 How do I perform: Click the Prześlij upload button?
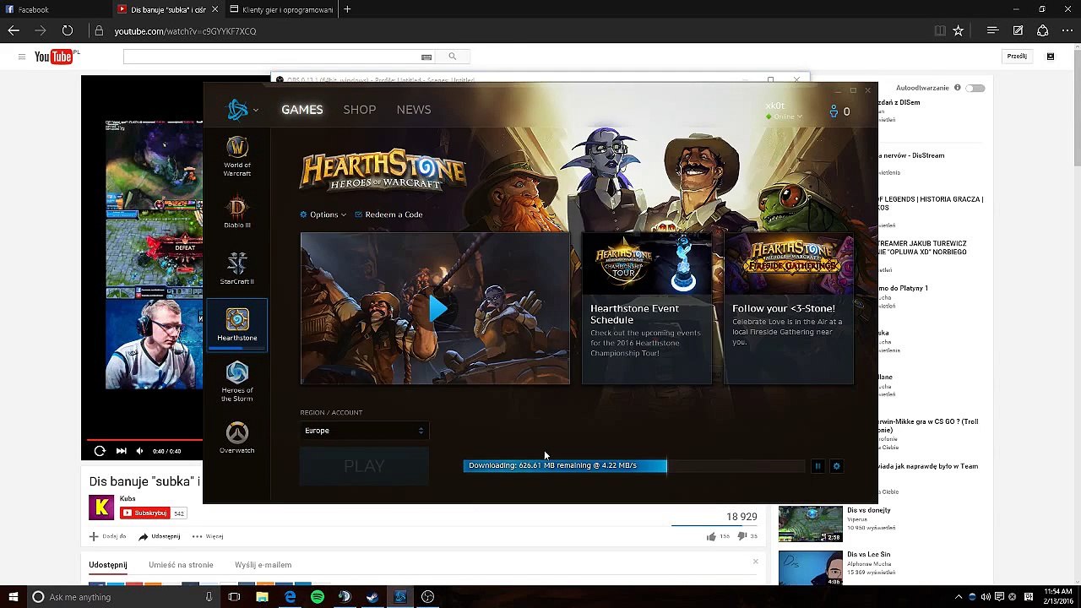(1017, 57)
